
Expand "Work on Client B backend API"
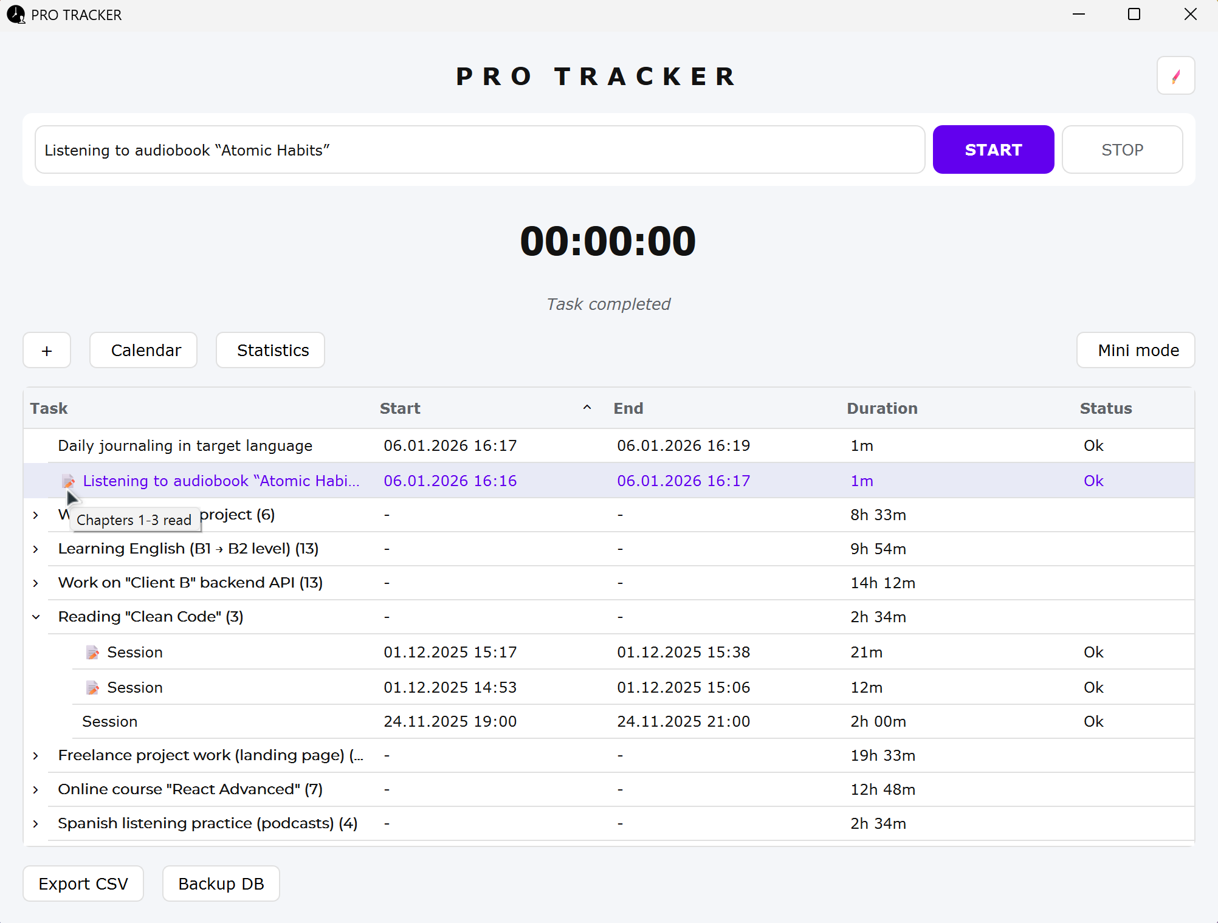pyautogui.click(x=35, y=583)
